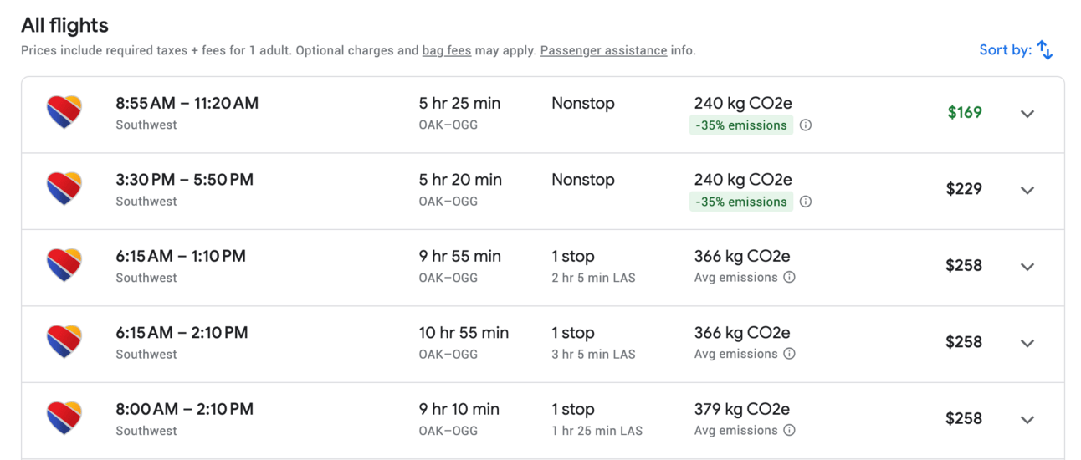The width and height of the screenshot is (1081, 460).
Task: Click the 379 kg CO2e value
Action: coord(742,409)
